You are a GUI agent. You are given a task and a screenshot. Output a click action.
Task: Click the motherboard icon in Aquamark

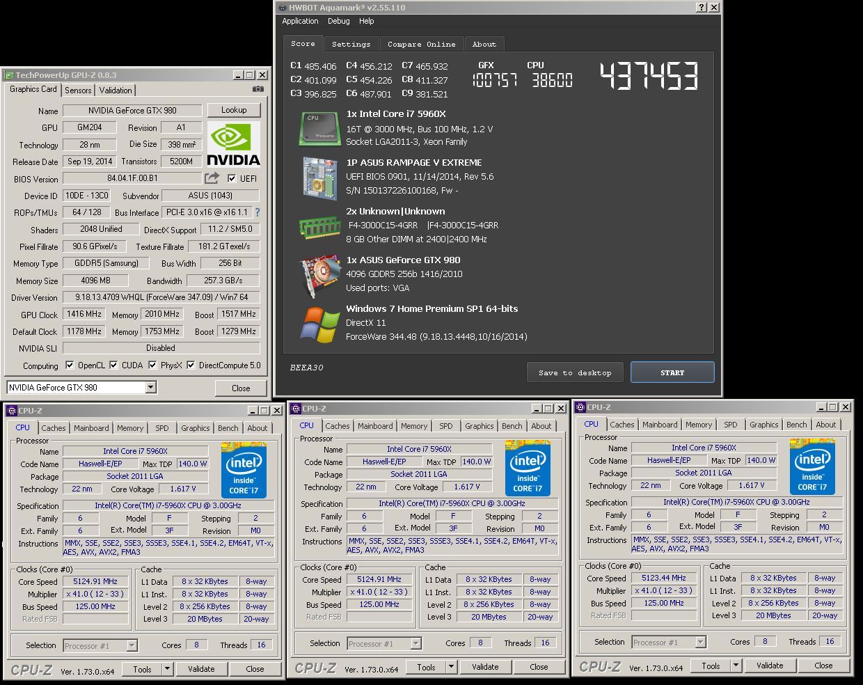tap(319, 178)
